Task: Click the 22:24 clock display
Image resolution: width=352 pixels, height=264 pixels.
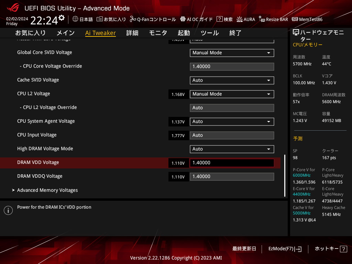Action: pos(44,21)
